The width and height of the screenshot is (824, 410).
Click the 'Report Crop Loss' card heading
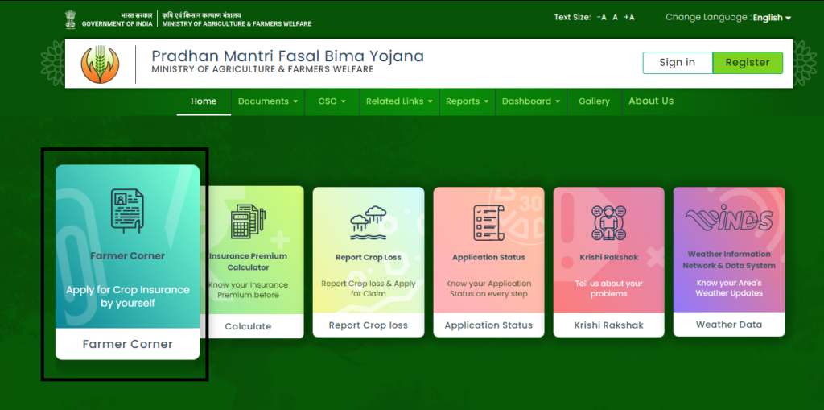[x=369, y=258]
